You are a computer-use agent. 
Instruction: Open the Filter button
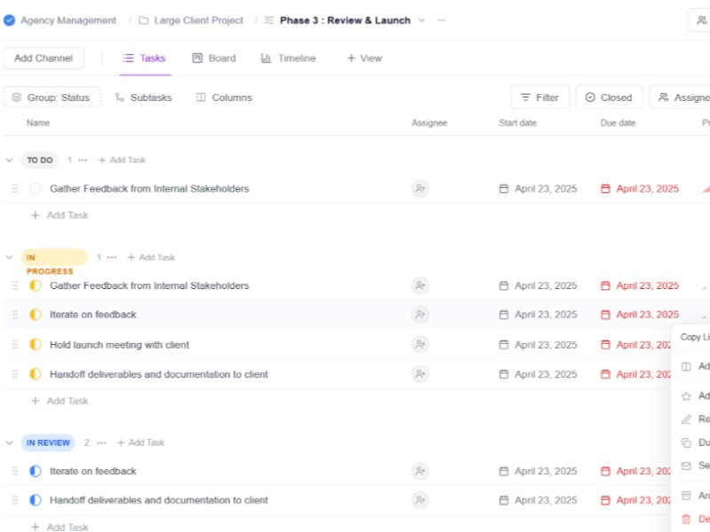pos(540,98)
